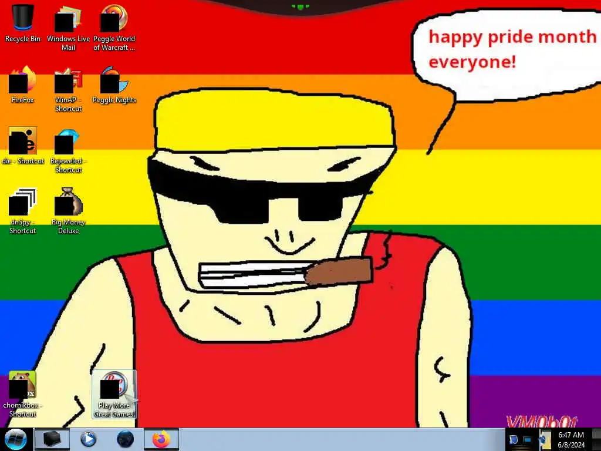Image resolution: width=601 pixels, height=451 pixels.
Task: Select the FireFox desktop icon
Action: (23, 85)
